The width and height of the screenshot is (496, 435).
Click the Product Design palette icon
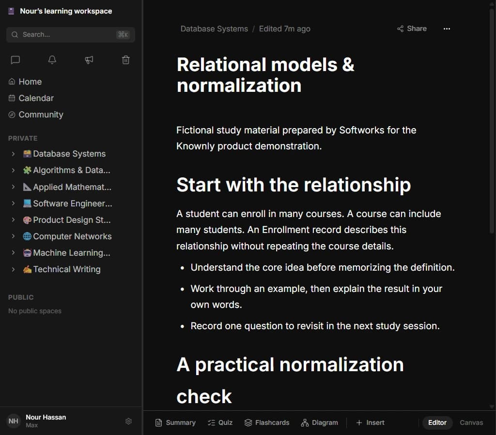pos(27,220)
